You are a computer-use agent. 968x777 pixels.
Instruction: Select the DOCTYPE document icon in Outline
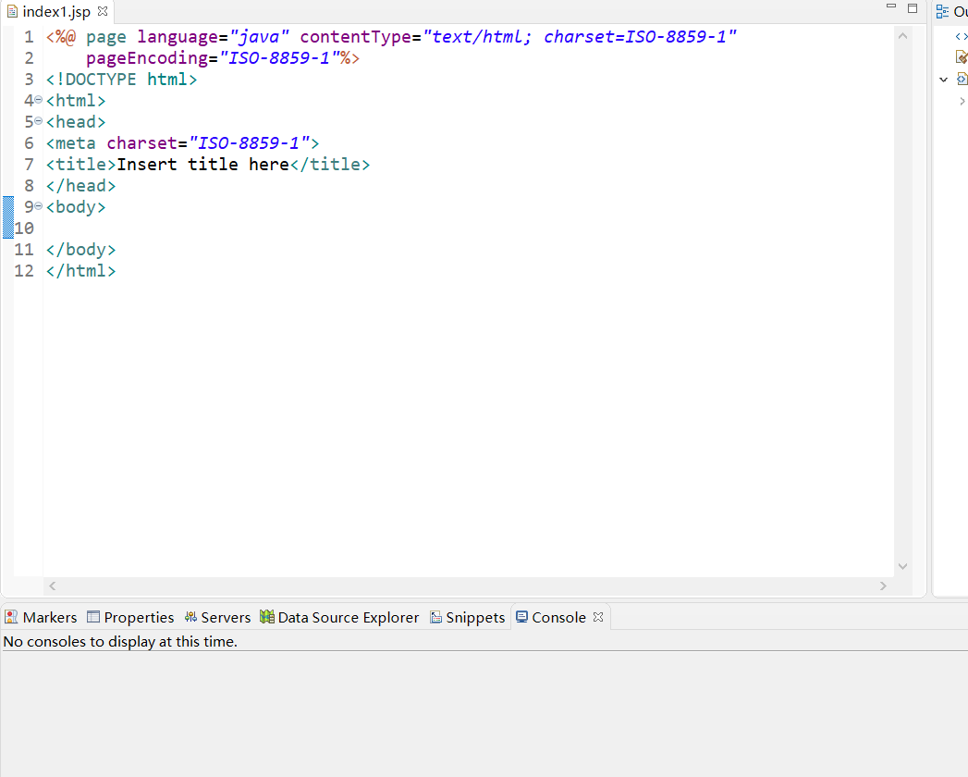pyautogui.click(x=962, y=57)
